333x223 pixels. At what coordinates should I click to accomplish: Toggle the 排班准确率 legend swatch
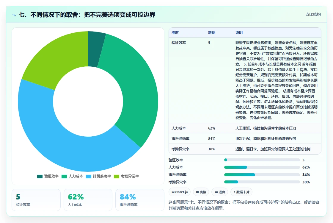click(89, 177)
